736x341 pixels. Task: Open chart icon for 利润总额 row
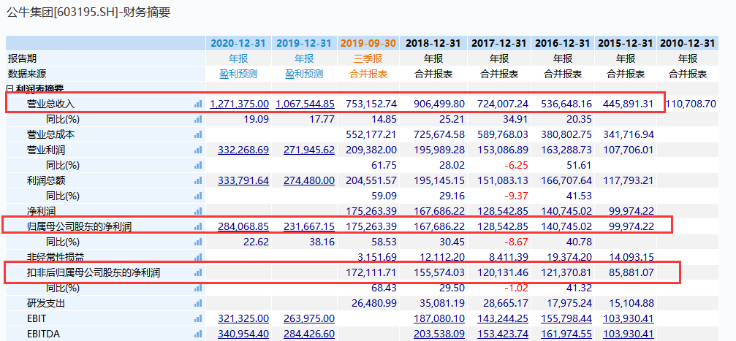(198, 180)
